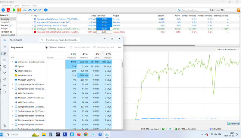Open Task Manager settings gear
This screenshot has width=241, height=138.
point(5,126)
